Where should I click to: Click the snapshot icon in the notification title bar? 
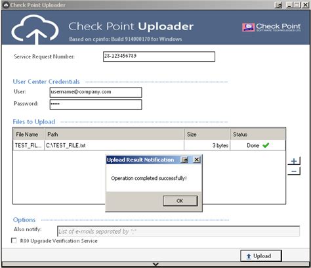click(184, 160)
